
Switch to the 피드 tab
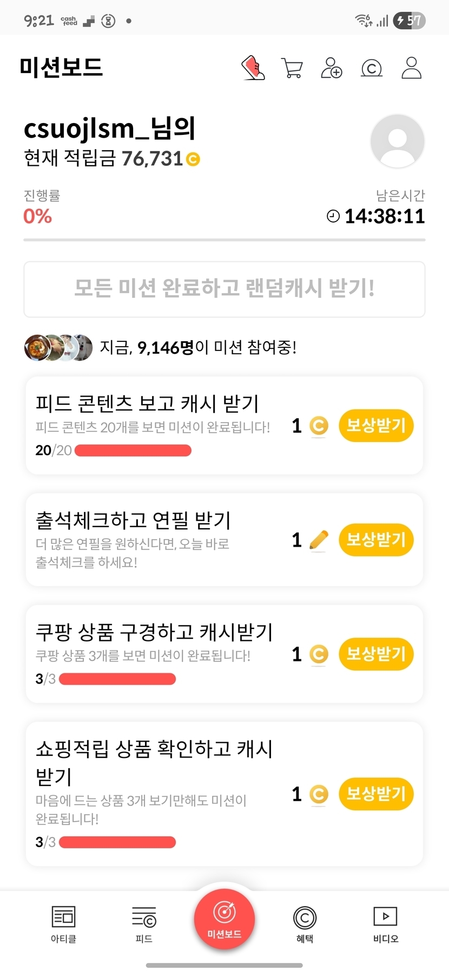144,924
